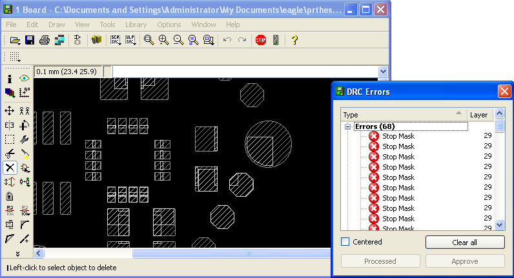Enable the Centered checkbox

pos(345,242)
